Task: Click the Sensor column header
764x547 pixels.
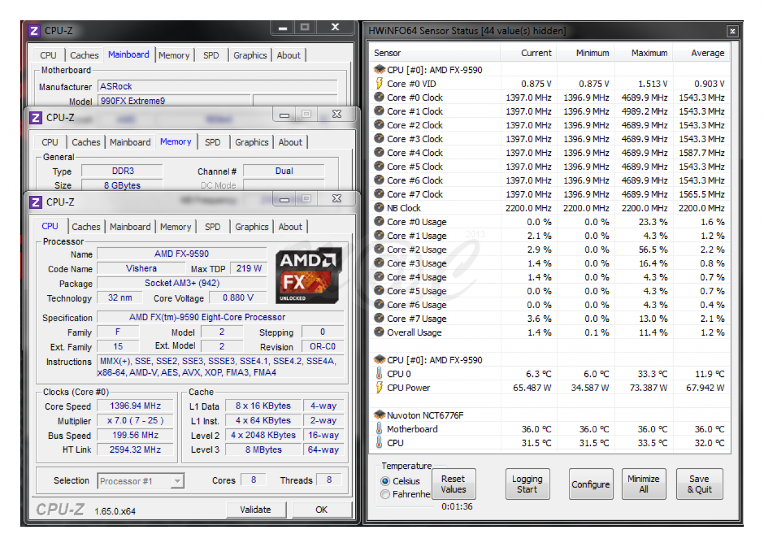Action: [x=435, y=53]
